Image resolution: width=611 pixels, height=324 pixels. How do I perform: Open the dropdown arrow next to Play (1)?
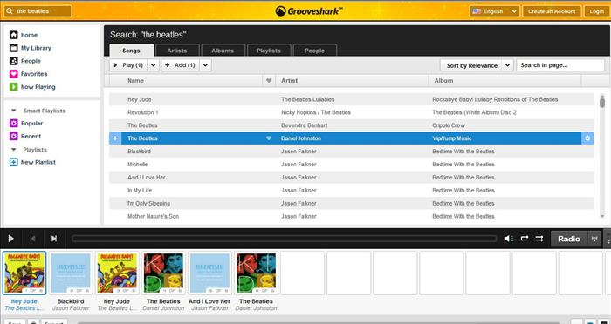pyautogui.click(x=154, y=65)
